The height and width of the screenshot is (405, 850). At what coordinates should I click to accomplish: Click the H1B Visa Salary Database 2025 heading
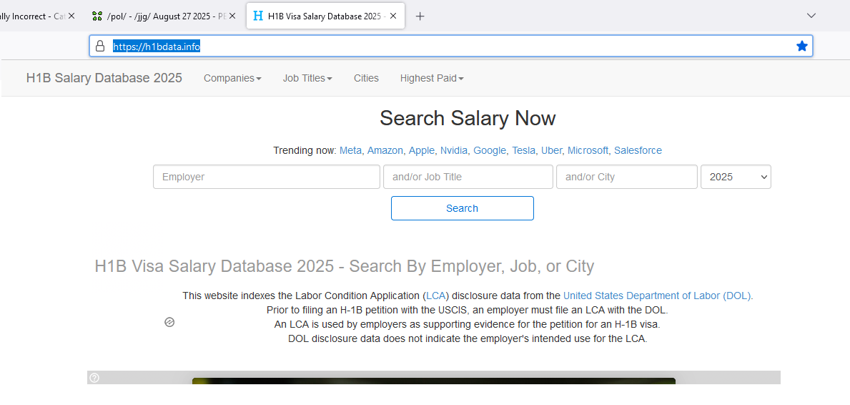pyautogui.click(x=345, y=267)
